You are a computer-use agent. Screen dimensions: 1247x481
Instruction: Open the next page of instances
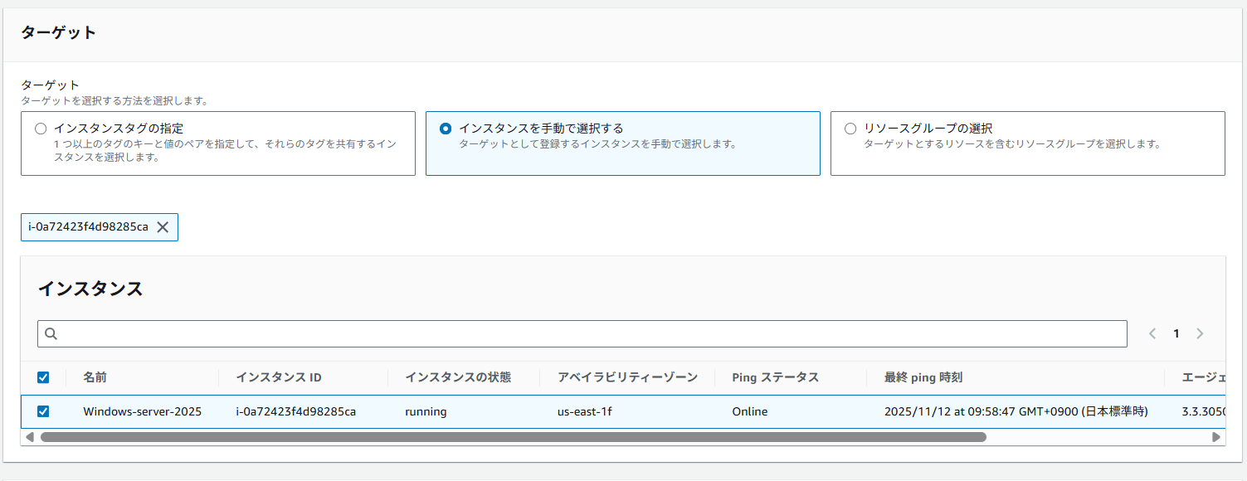[x=1200, y=333]
